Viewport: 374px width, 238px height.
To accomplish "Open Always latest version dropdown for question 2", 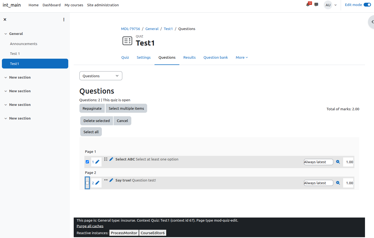I will pyautogui.click(x=319, y=183).
